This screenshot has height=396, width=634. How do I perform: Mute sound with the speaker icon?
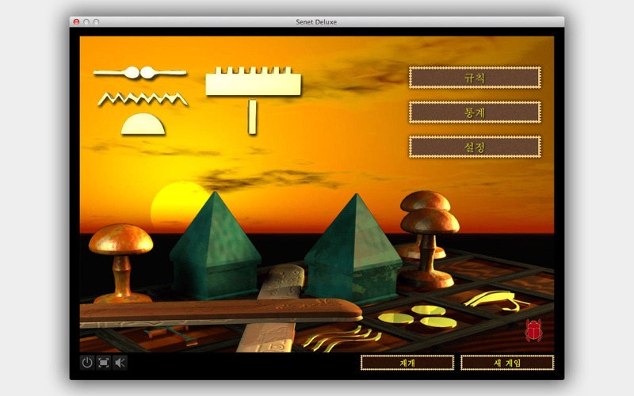120,363
